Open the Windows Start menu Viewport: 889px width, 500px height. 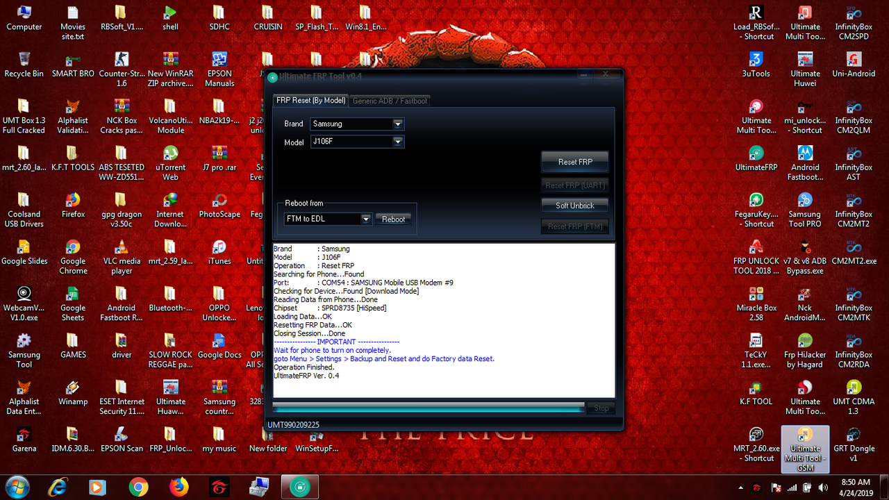17,487
